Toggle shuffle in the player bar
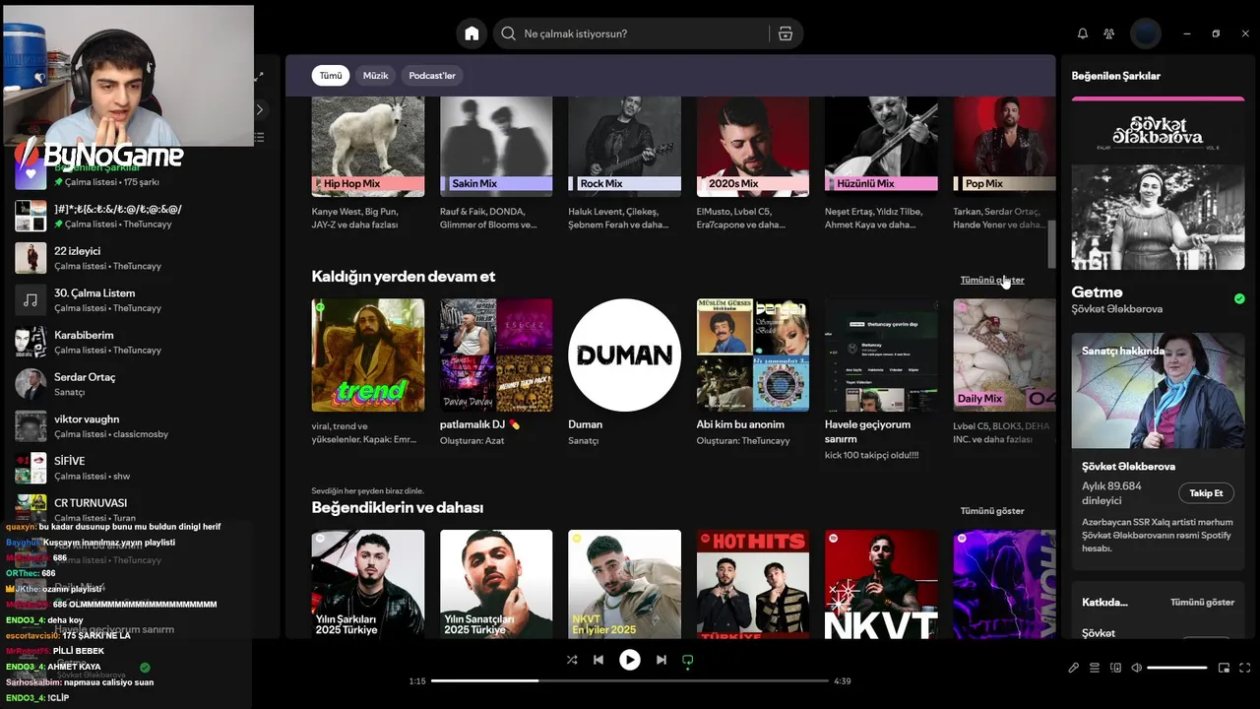The image size is (1260, 709). [572, 660]
